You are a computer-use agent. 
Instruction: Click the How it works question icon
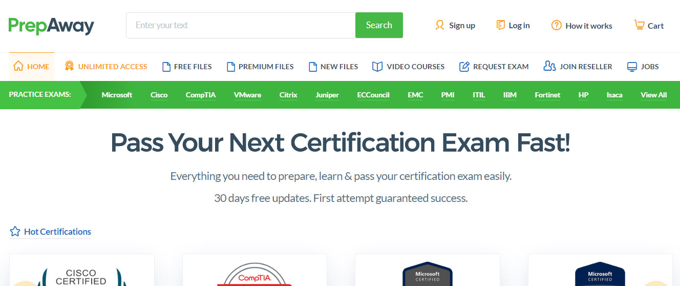(556, 25)
